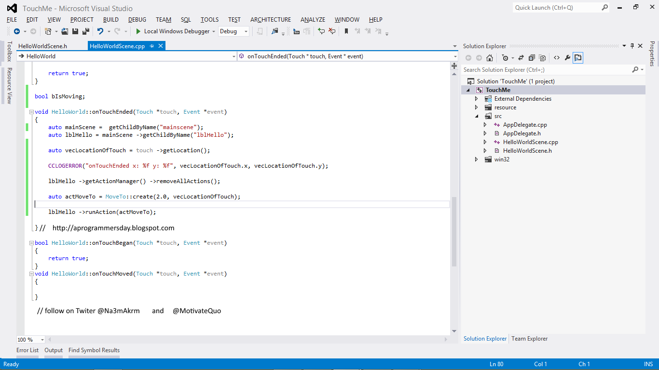The width and height of the screenshot is (659, 370).
Task: Switch to the HelloWorldScene.h tab
Action: (x=42, y=46)
